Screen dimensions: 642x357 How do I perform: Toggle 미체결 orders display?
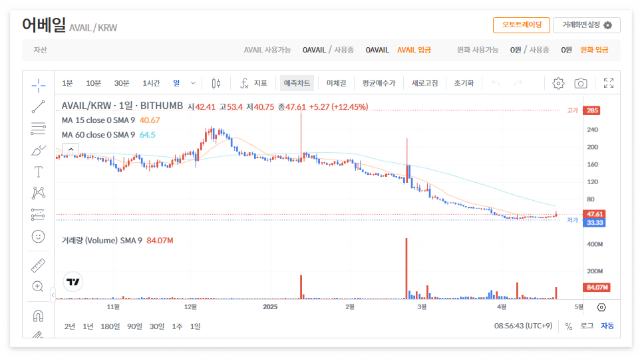tap(336, 83)
